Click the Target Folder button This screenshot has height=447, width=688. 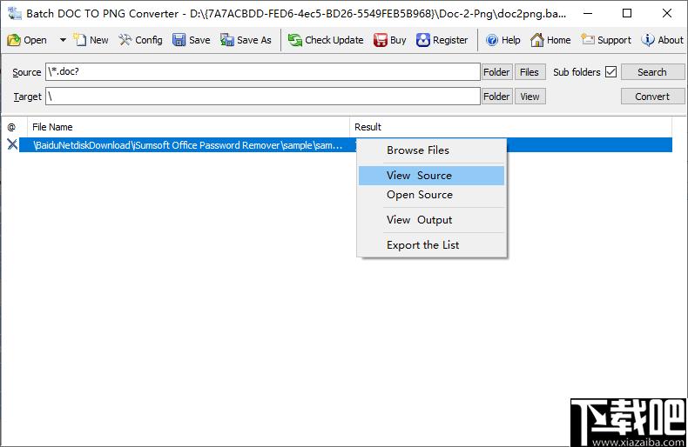[496, 97]
